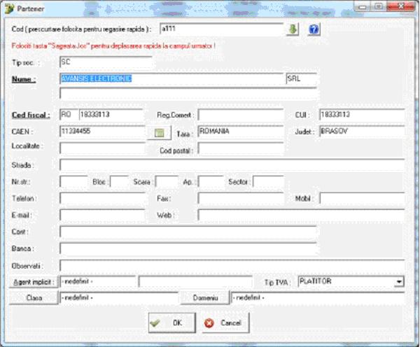Image resolution: width=420 pixels, height=347 pixels.
Task: Click the Partener window title bar icon
Action: (x=9, y=6)
